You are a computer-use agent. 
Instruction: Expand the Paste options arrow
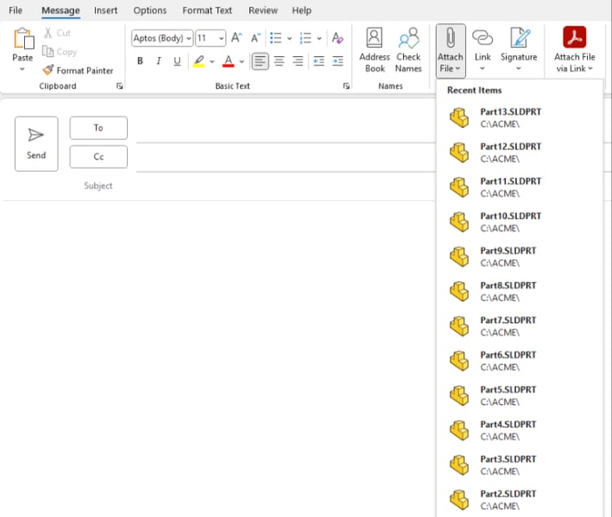tap(22, 69)
